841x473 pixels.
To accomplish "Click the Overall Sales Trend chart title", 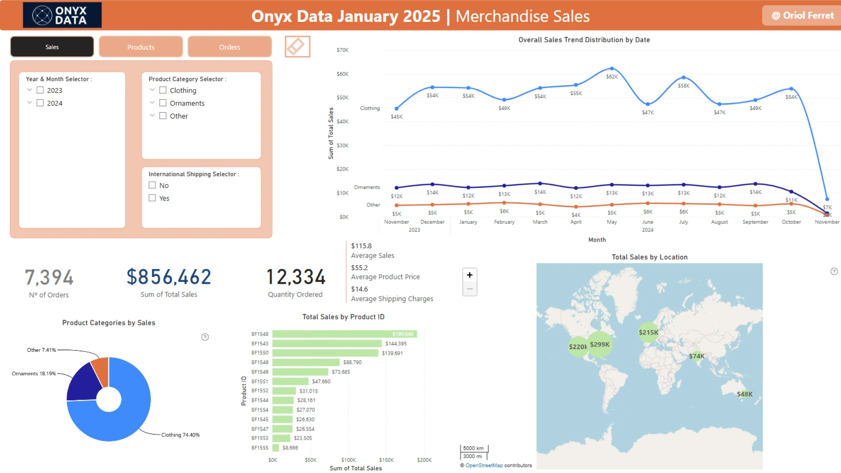I will [x=584, y=40].
